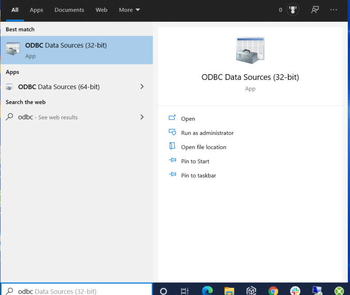Click the search box magnifier icon

(9, 291)
